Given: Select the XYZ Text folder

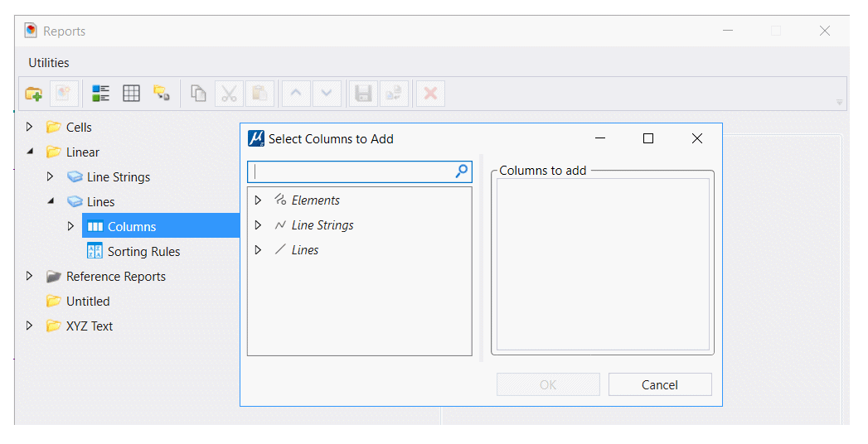Looking at the screenshot, I should click(x=90, y=326).
